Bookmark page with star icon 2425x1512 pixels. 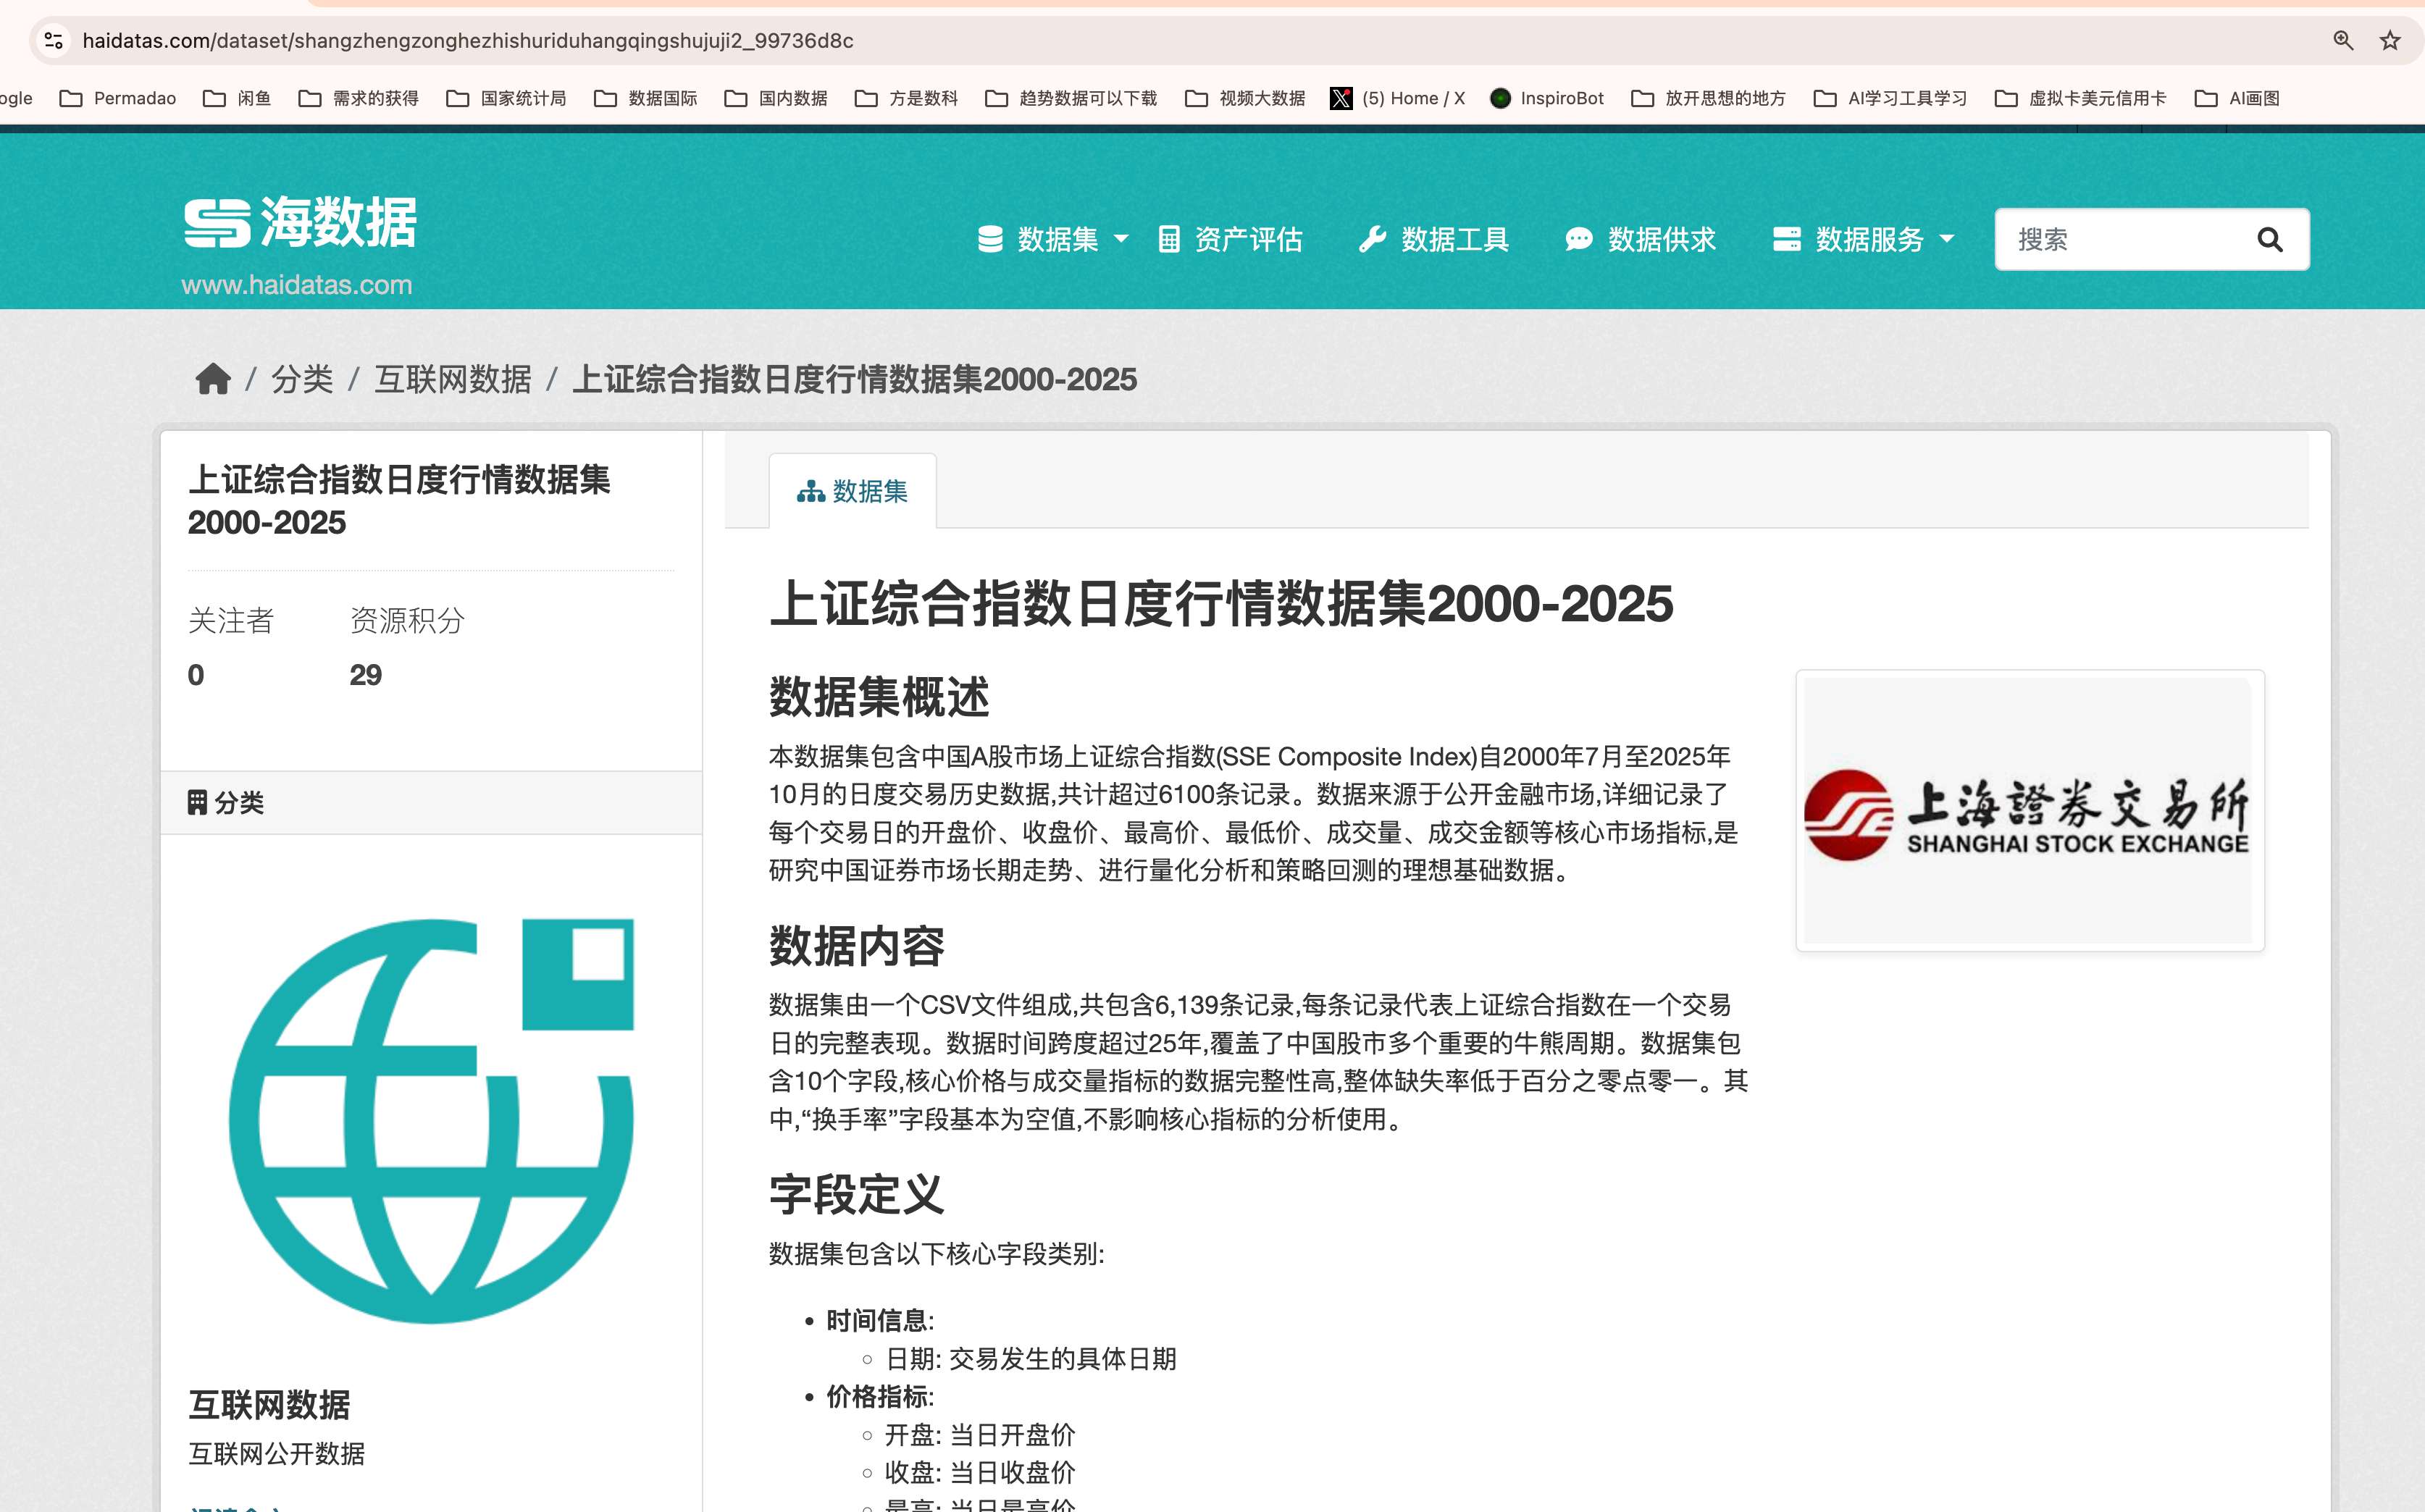(x=2389, y=41)
